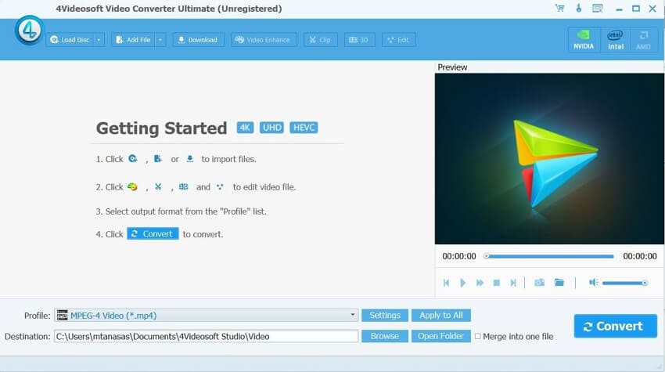Toggle NVIDIA hardware acceleration
The width and height of the screenshot is (665, 372).
click(584, 40)
